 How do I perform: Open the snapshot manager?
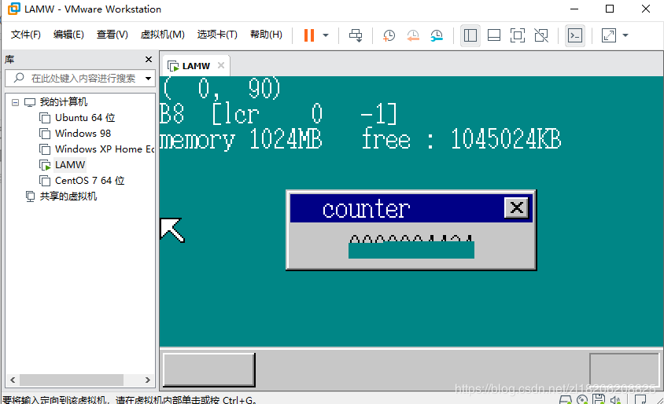coord(437,35)
